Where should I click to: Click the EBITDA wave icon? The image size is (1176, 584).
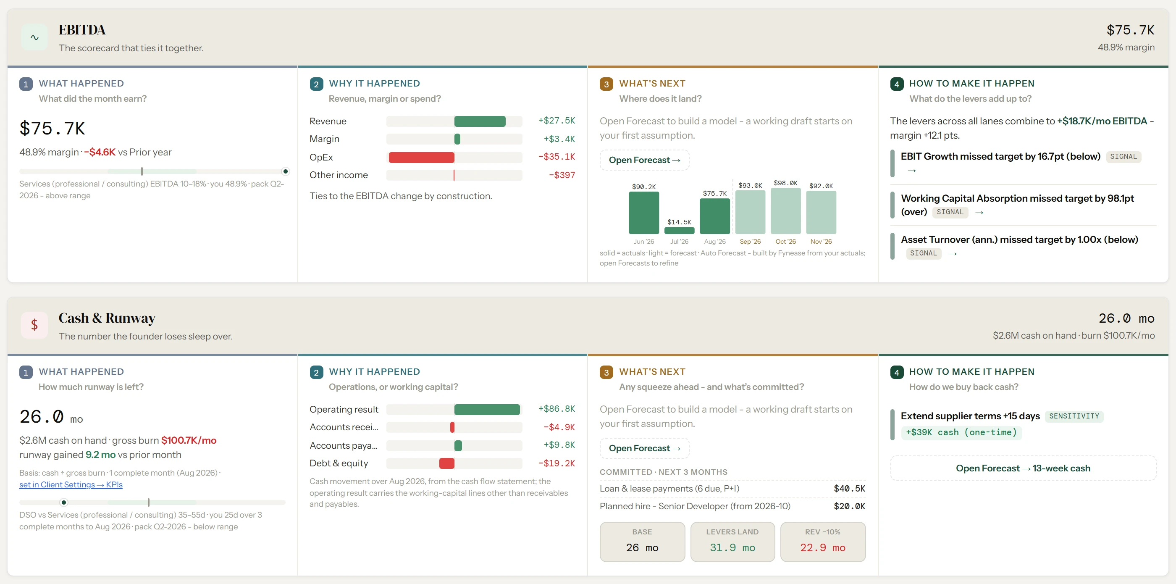coord(34,37)
